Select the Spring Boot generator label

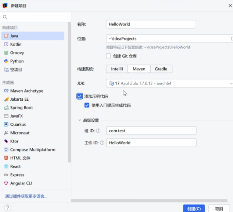(x=21, y=108)
